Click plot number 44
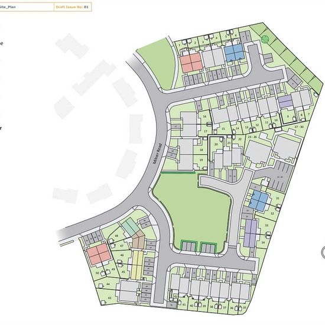 click(x=108, y=284)
